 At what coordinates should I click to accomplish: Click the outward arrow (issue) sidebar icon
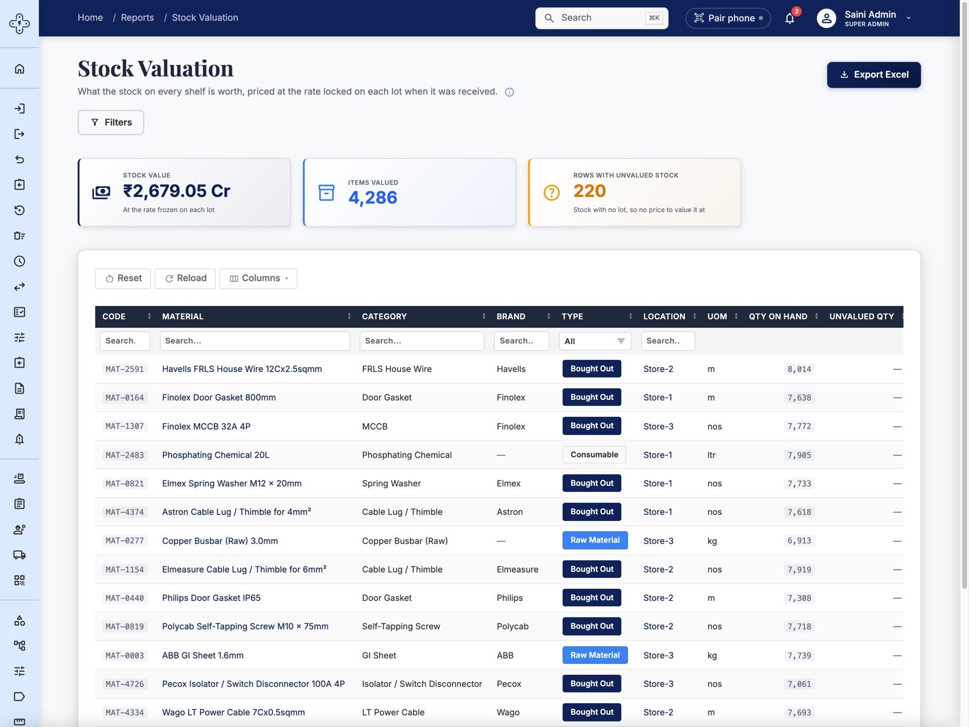click(19, 134)
